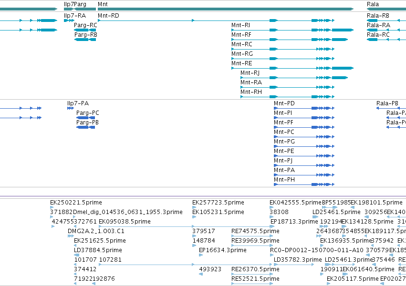Select the EK061640.5prime EST label

click(x=368, y=269)
